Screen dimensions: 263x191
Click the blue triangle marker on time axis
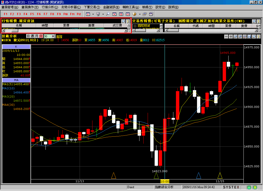click(199, 176)
